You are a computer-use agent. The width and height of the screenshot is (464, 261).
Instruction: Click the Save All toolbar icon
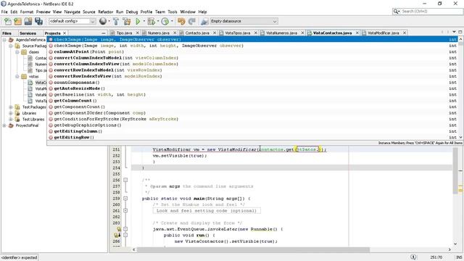38,21
